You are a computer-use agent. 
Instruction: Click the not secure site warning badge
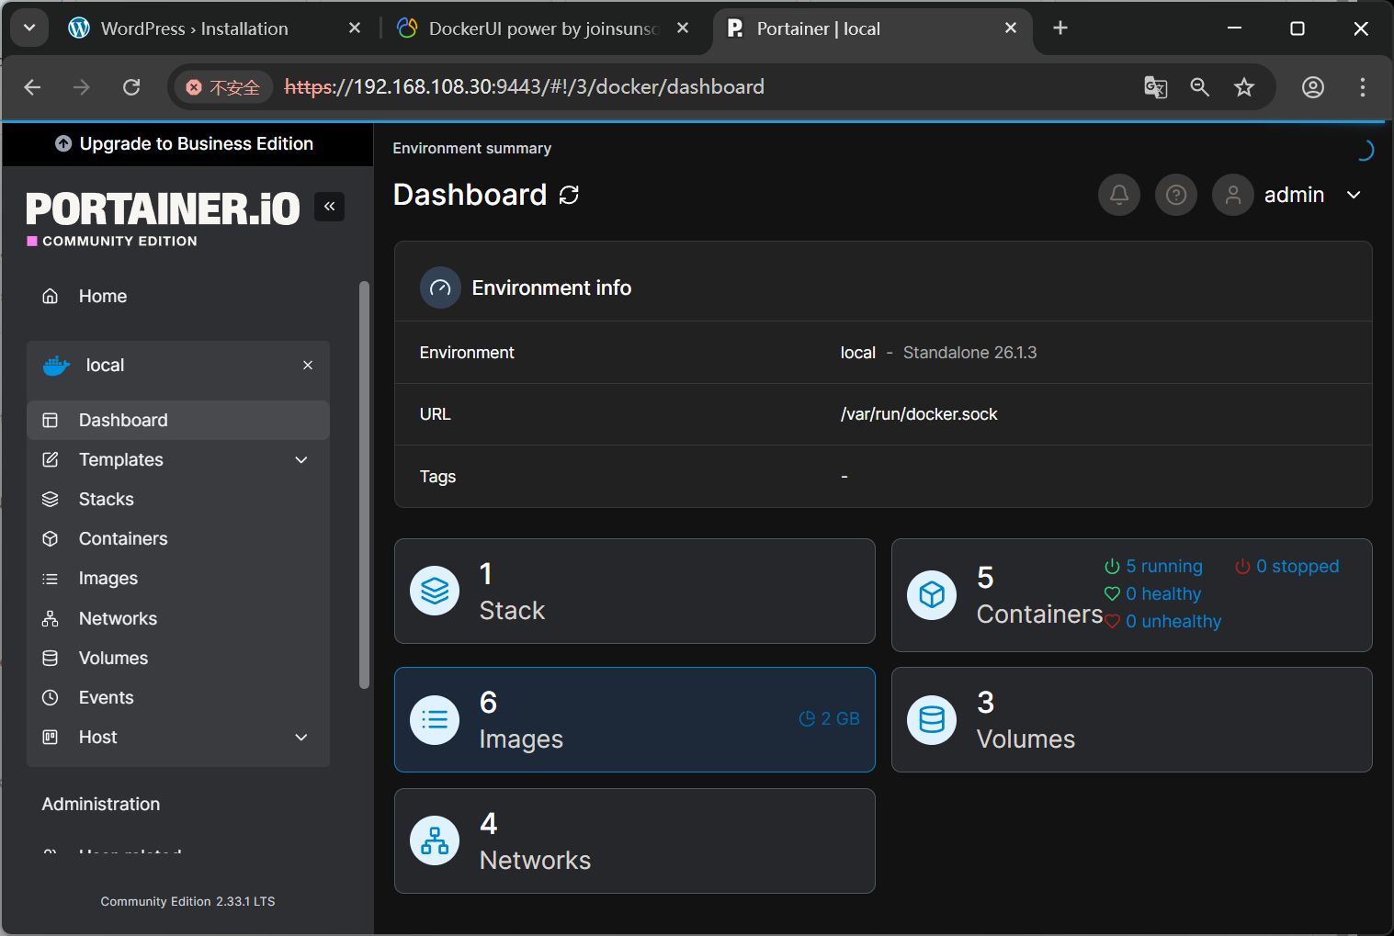point(223,87)
